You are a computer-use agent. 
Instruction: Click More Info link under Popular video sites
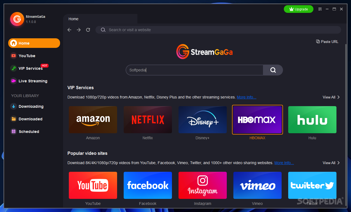(284, 163)
